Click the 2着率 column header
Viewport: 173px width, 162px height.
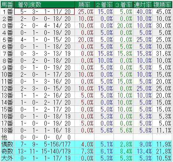pyautogui.click(x=104, y=5)
